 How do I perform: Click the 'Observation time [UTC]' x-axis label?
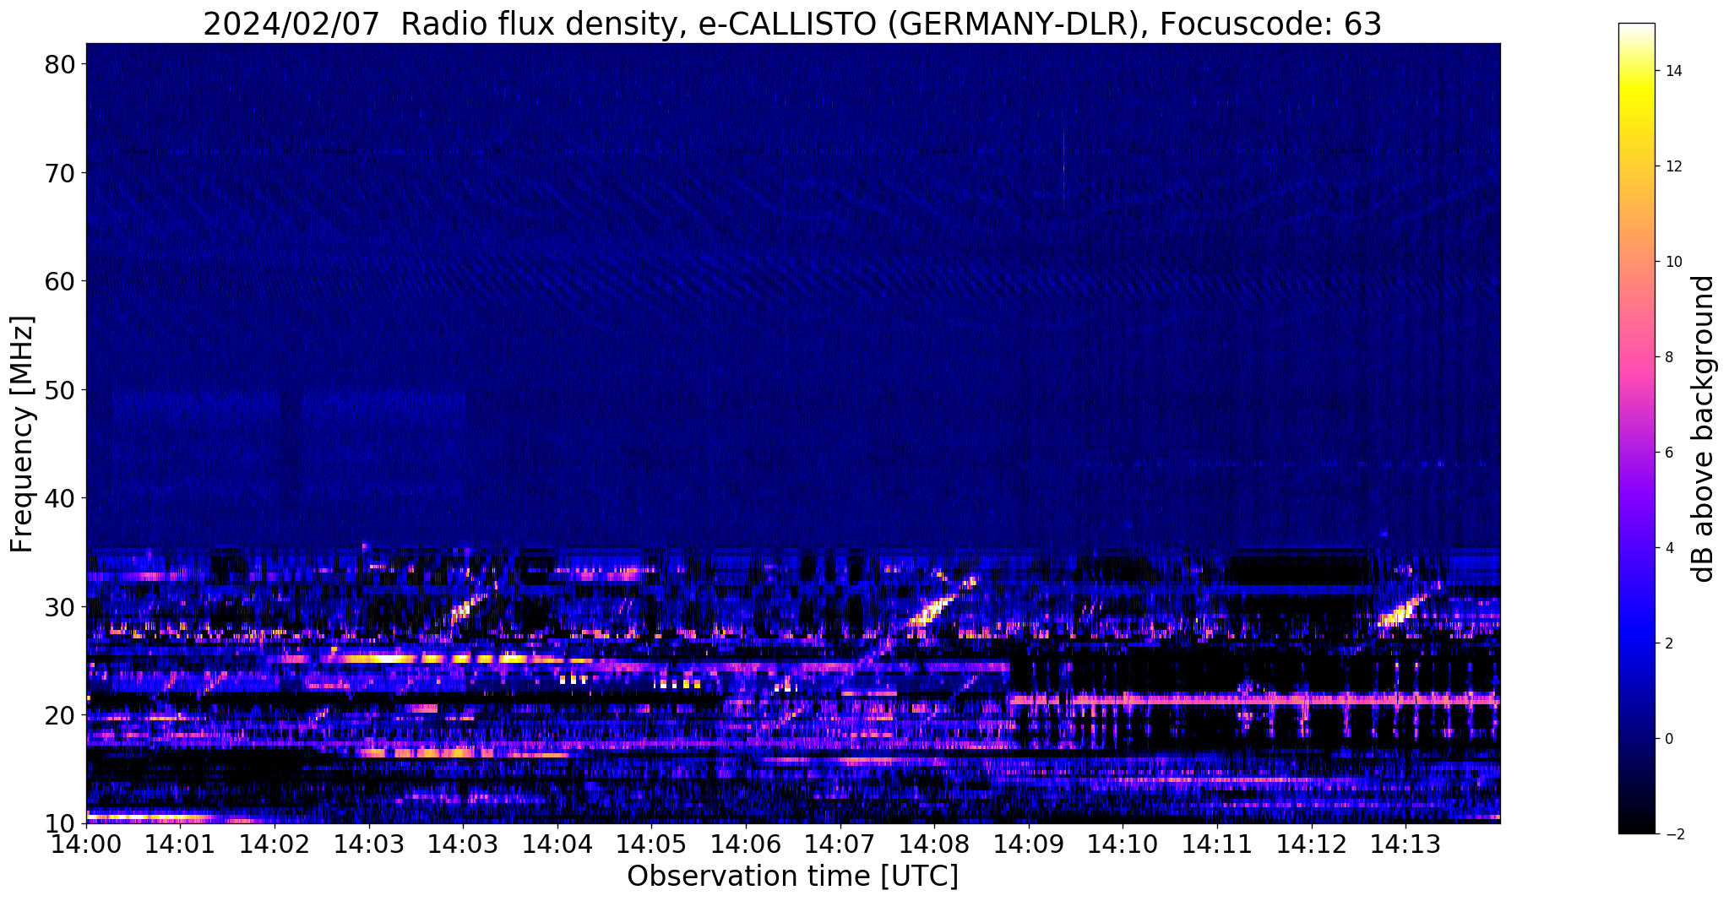point(792,877)
